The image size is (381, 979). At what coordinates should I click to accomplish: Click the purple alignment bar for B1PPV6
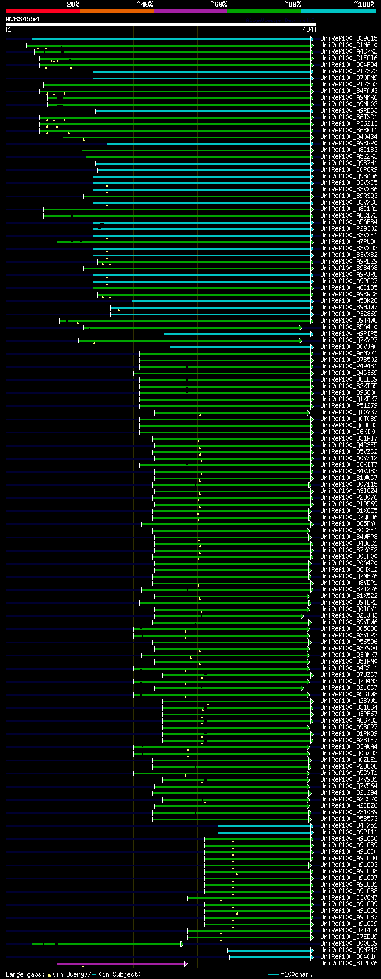pyautogui.click(x=122, y=963)
